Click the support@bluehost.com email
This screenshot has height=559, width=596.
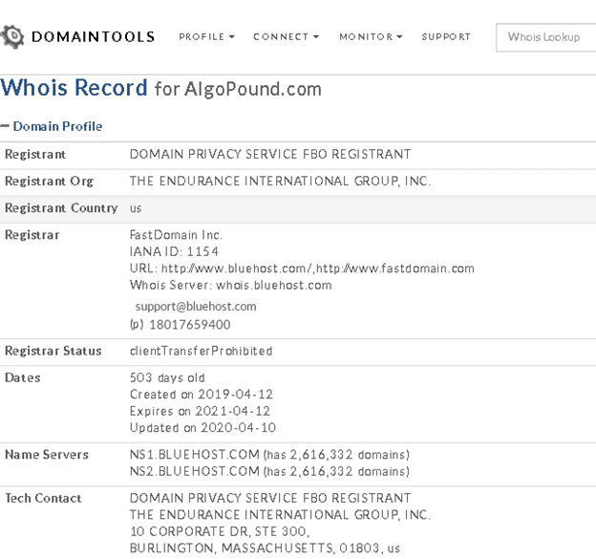point(196,307)
